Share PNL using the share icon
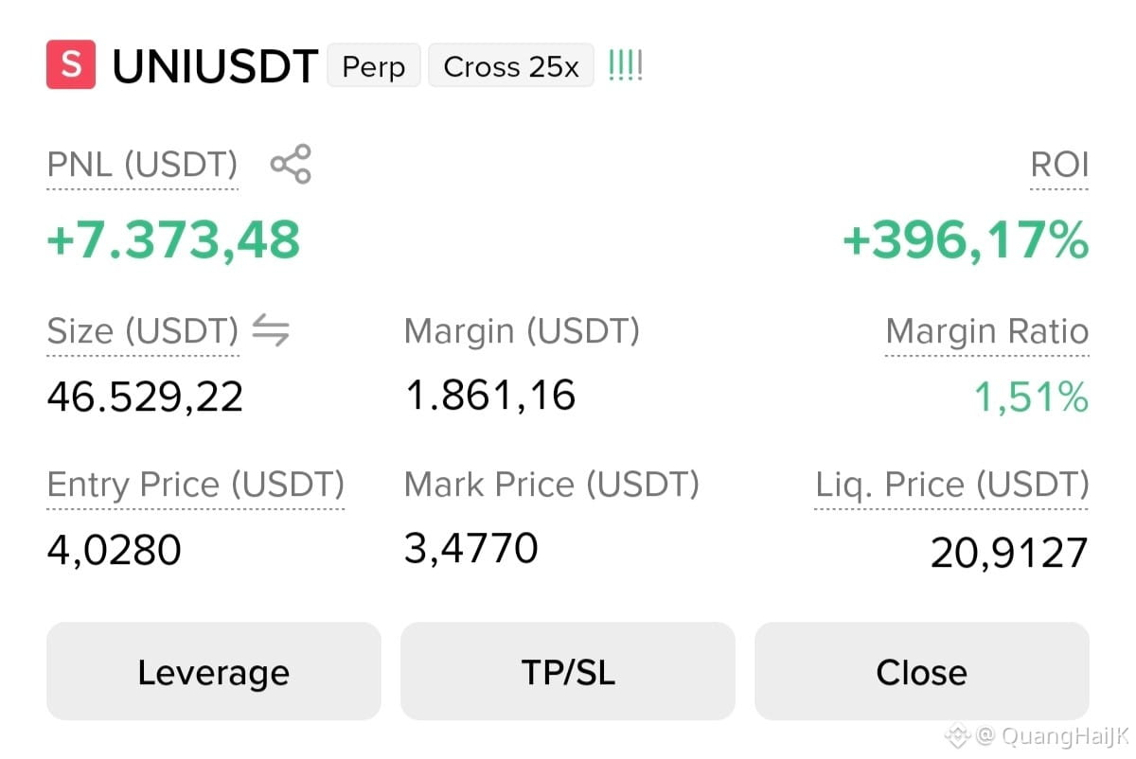The width and height of the screenshot is (1136, 759). tap(291, 165)
